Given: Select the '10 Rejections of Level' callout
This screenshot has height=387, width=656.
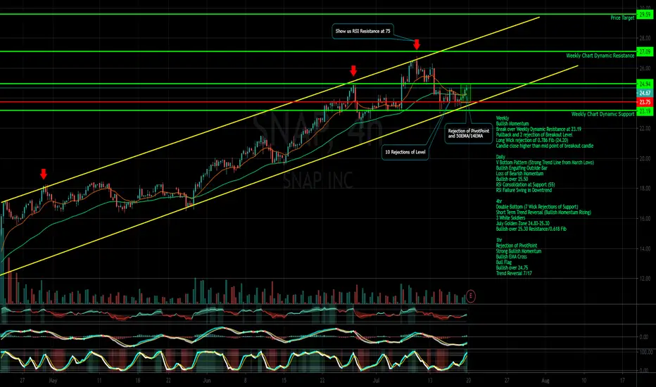Looking at the screenshot, I should click(x=405, y=152).
